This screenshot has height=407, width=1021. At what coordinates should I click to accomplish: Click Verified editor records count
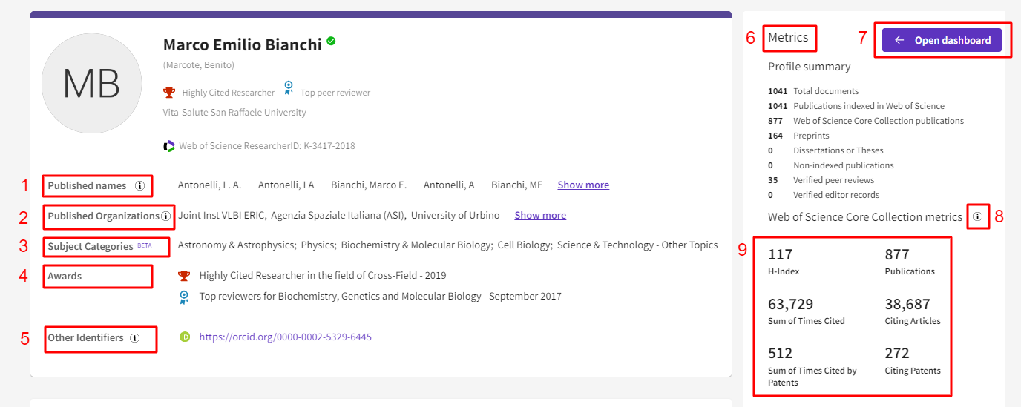coord(824,195)
